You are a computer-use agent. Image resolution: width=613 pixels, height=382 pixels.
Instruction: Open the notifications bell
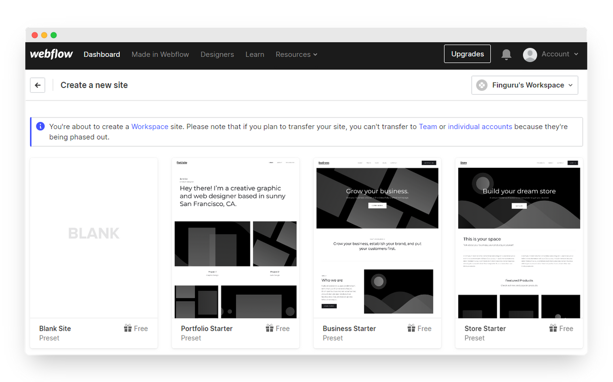(x=506, y=55)
